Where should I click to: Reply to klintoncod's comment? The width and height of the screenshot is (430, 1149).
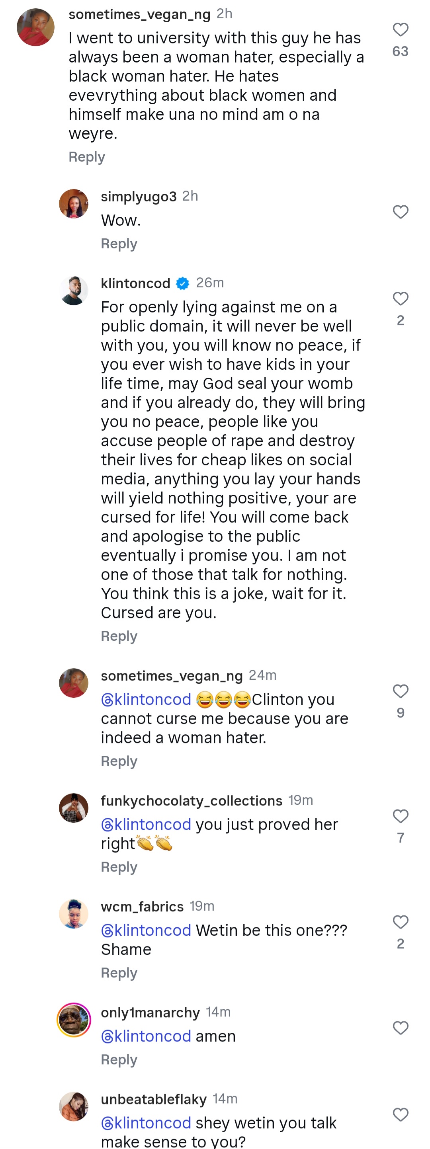(119, 636)
